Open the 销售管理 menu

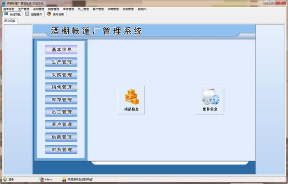click(x=53, y=9)
